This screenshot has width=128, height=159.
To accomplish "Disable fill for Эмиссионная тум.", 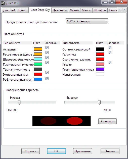I will point(47,73).
